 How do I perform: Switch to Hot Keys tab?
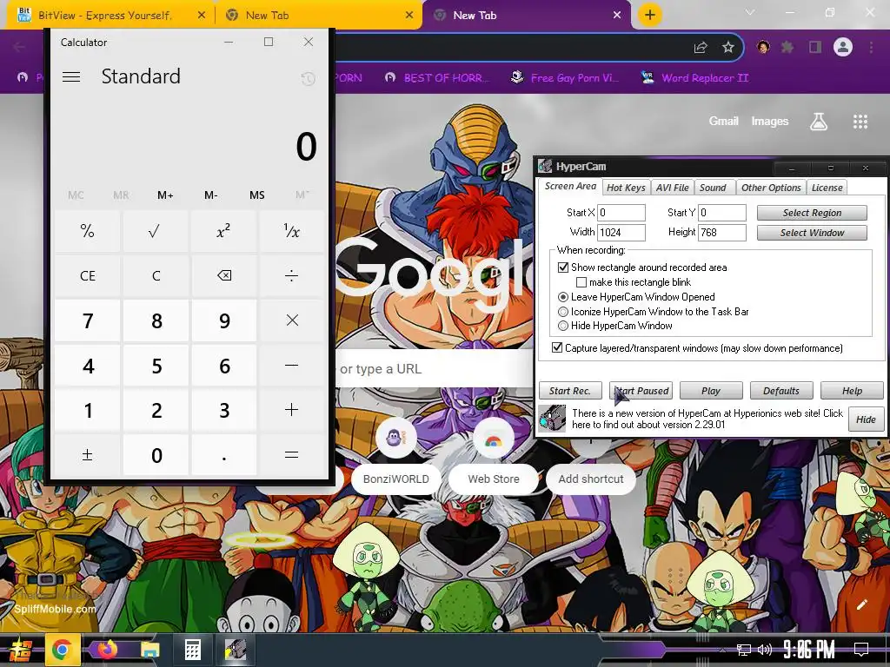[626, 188]
